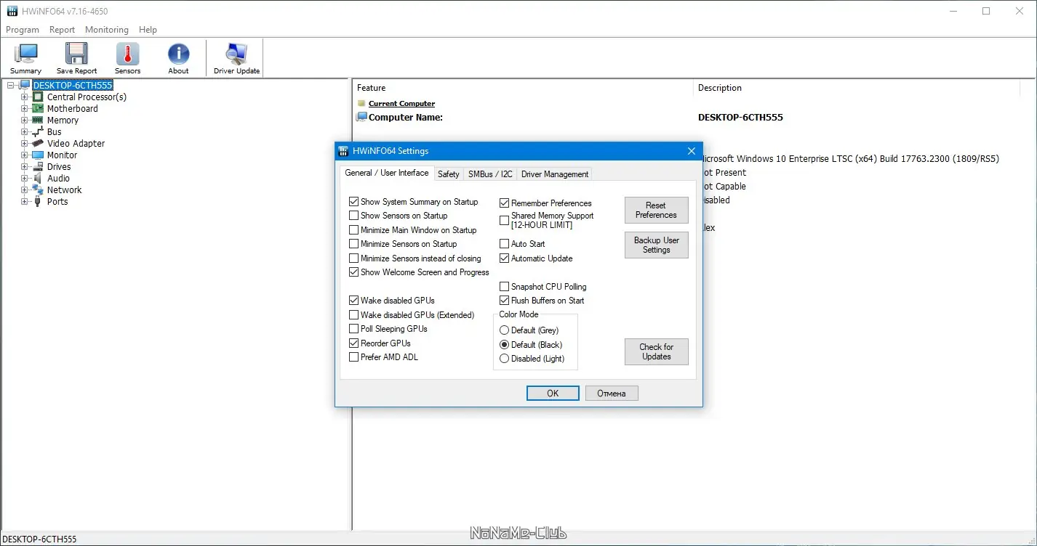The height and width of the screenshot is (546, 1037).
Task: Switch to the Safety tab
Action: [x=449, y=174]
